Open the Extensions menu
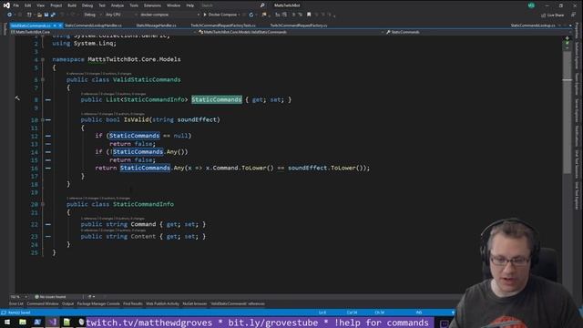Image resolution: width=583 pixels, height=328 pixels. (152, 5)
